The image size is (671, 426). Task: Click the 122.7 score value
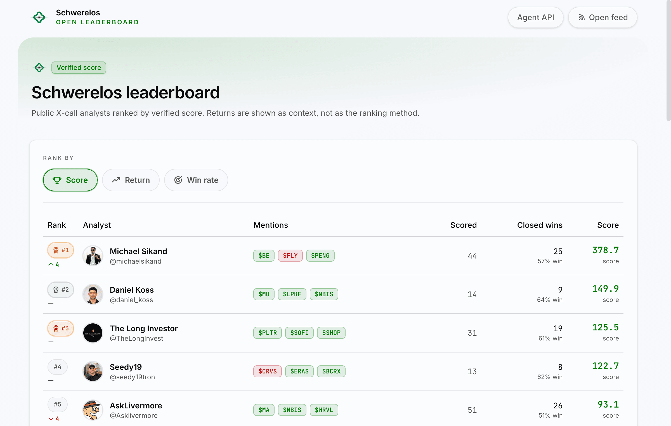coord(605,366)
